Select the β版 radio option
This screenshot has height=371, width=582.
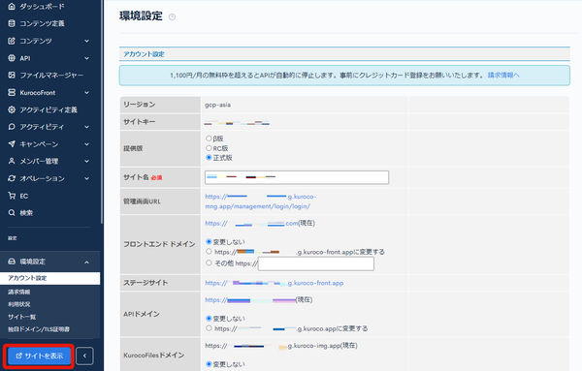coord(209,139)
